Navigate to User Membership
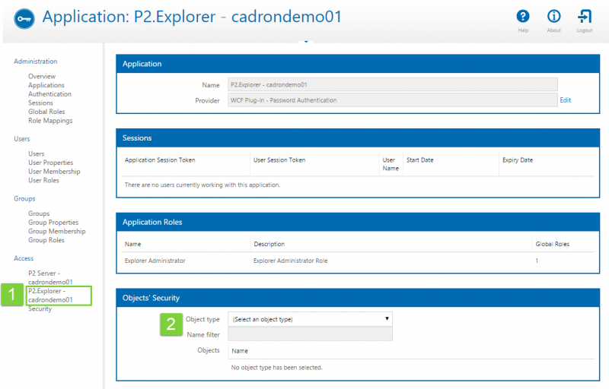The height and width of the screenshot is (389, 609). [x=54, y=172]
